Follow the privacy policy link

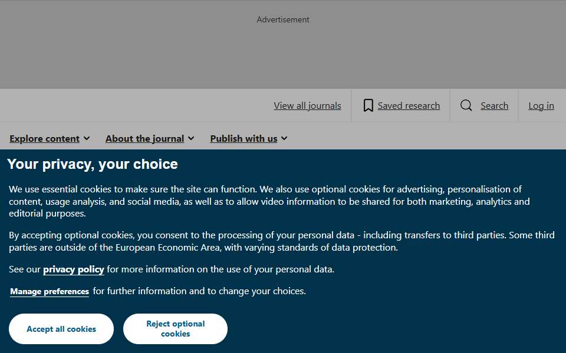[74, 269]
